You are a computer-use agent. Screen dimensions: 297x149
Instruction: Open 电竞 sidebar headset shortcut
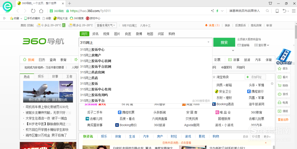tap(283, 103)
